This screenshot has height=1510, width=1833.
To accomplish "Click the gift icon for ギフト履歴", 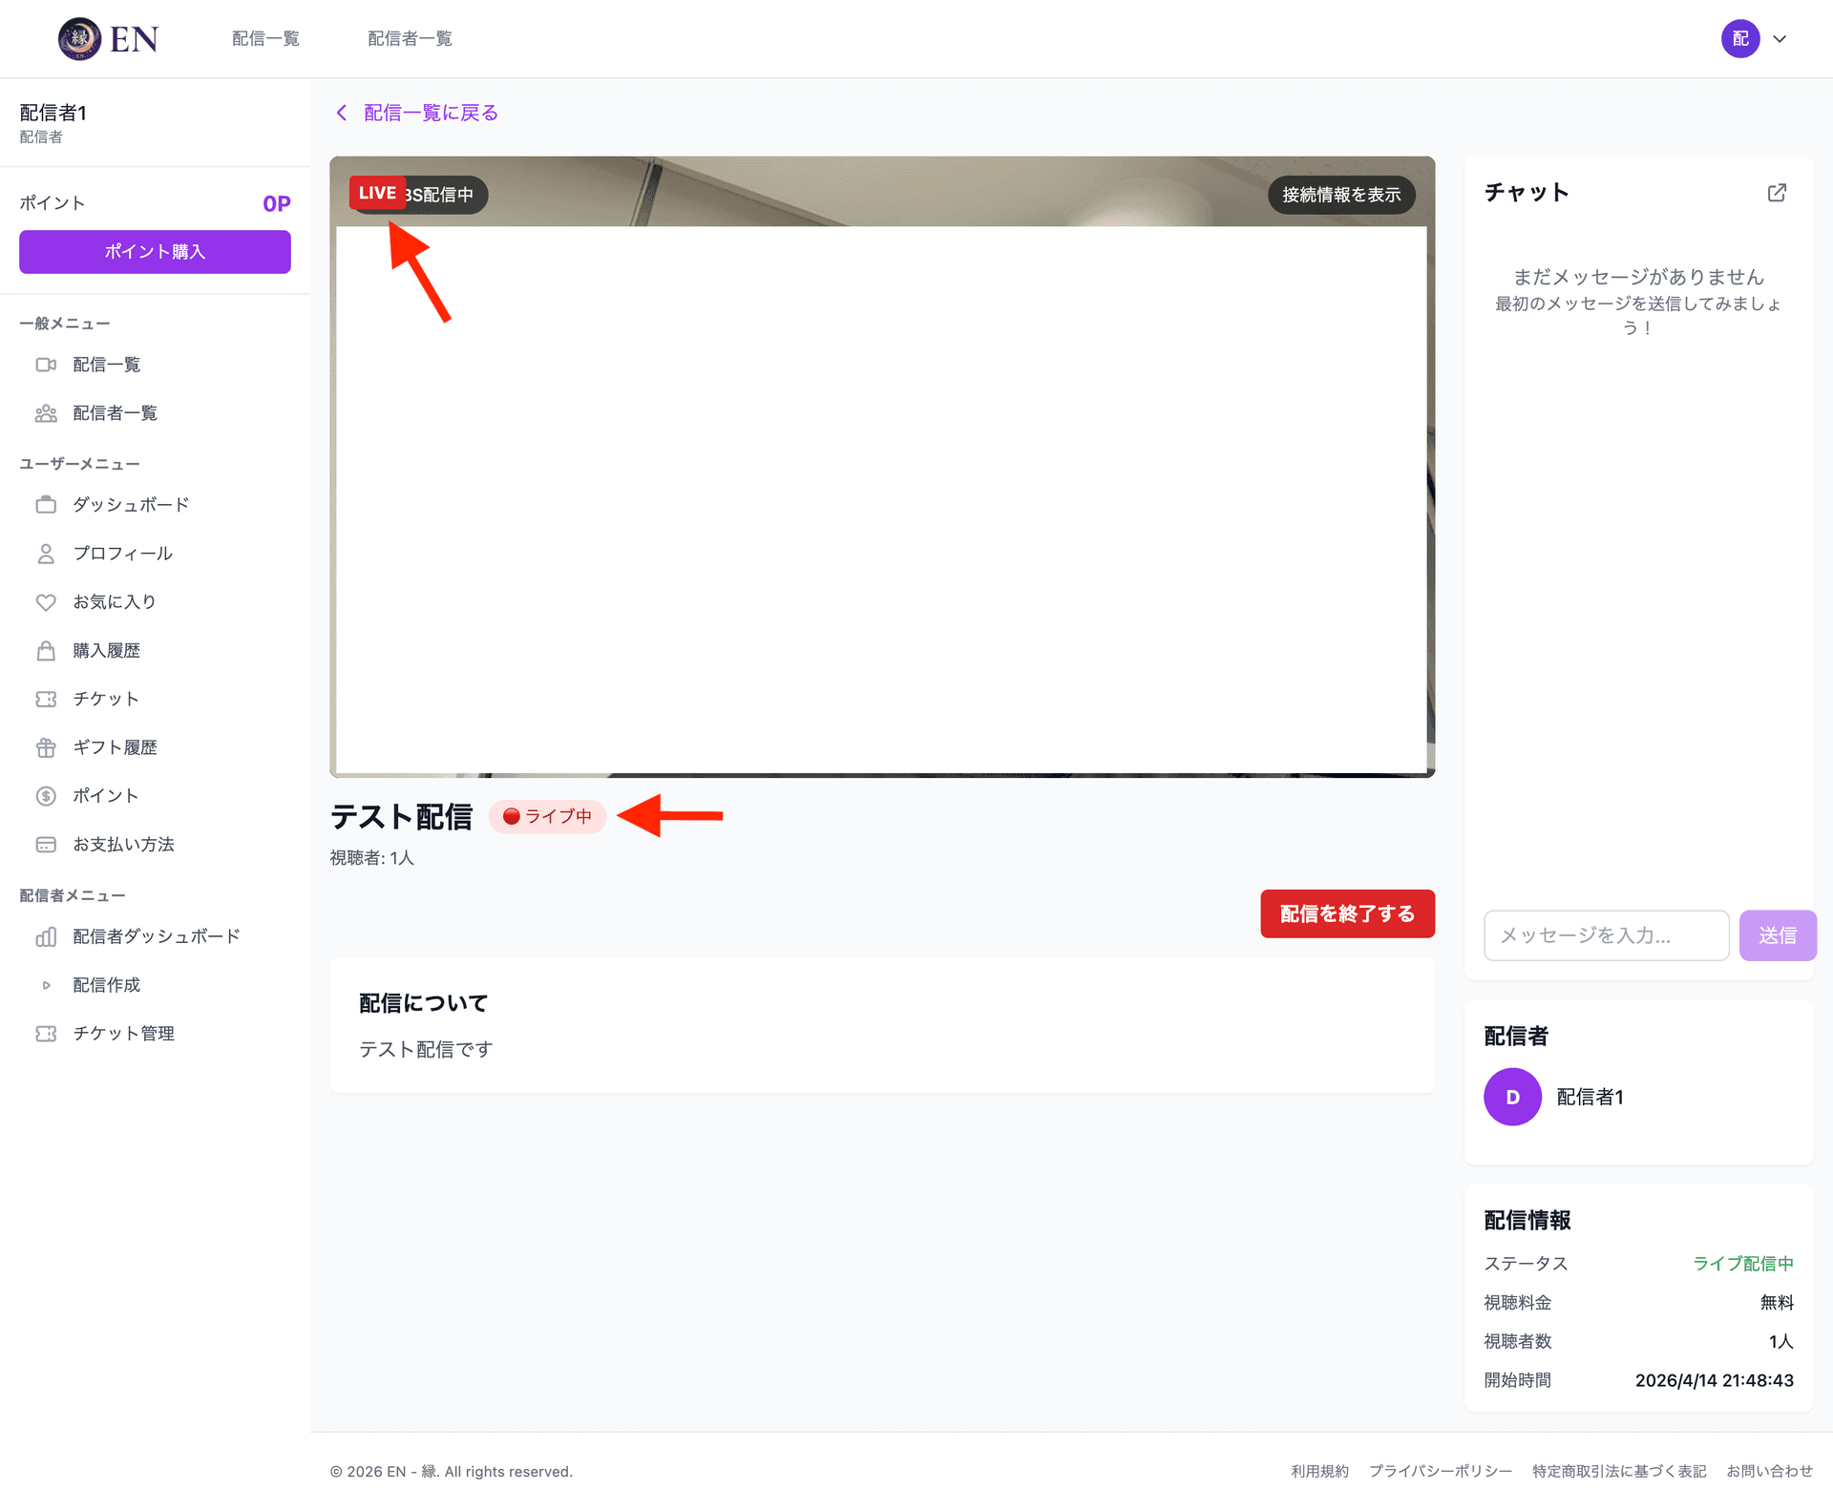I will click(46, 747).
